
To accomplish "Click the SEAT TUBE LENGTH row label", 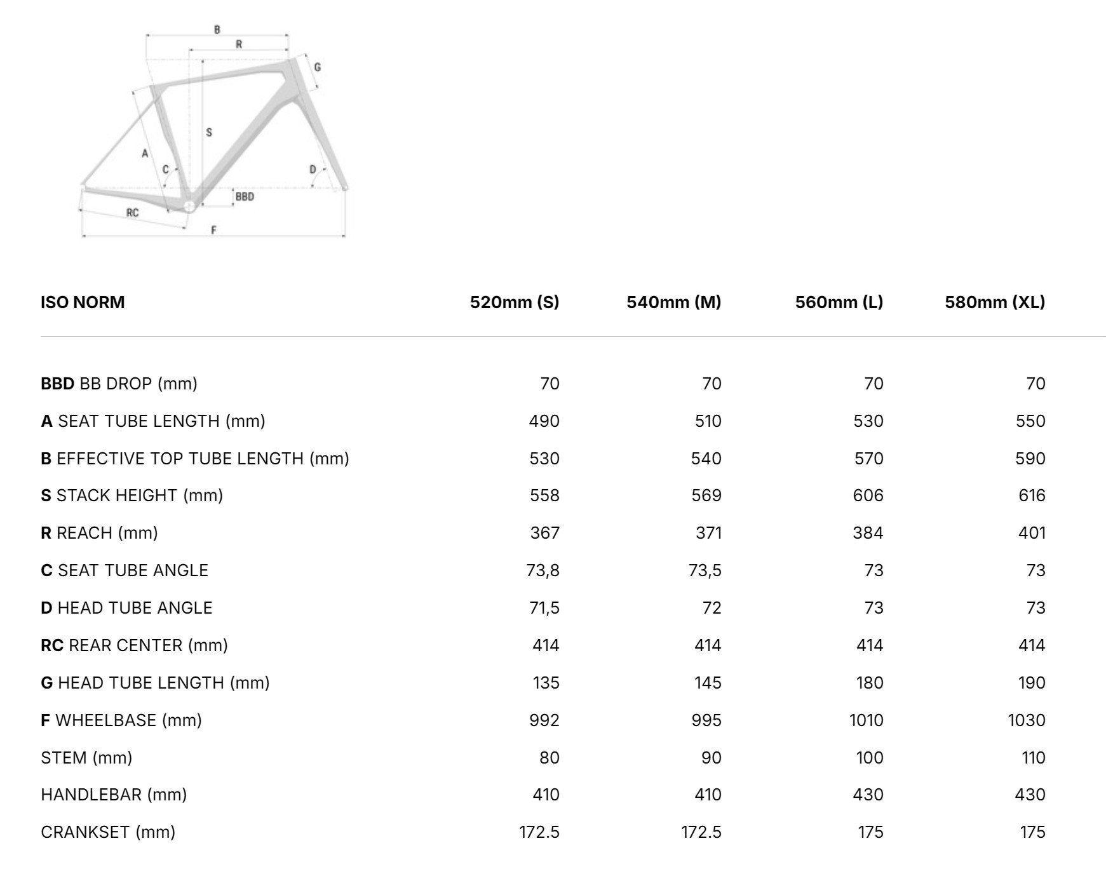I will point(152,421).
